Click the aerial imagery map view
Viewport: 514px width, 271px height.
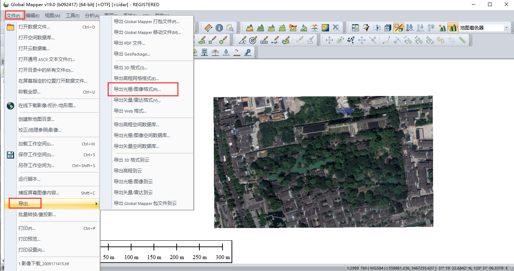click(x=323, y=162)
